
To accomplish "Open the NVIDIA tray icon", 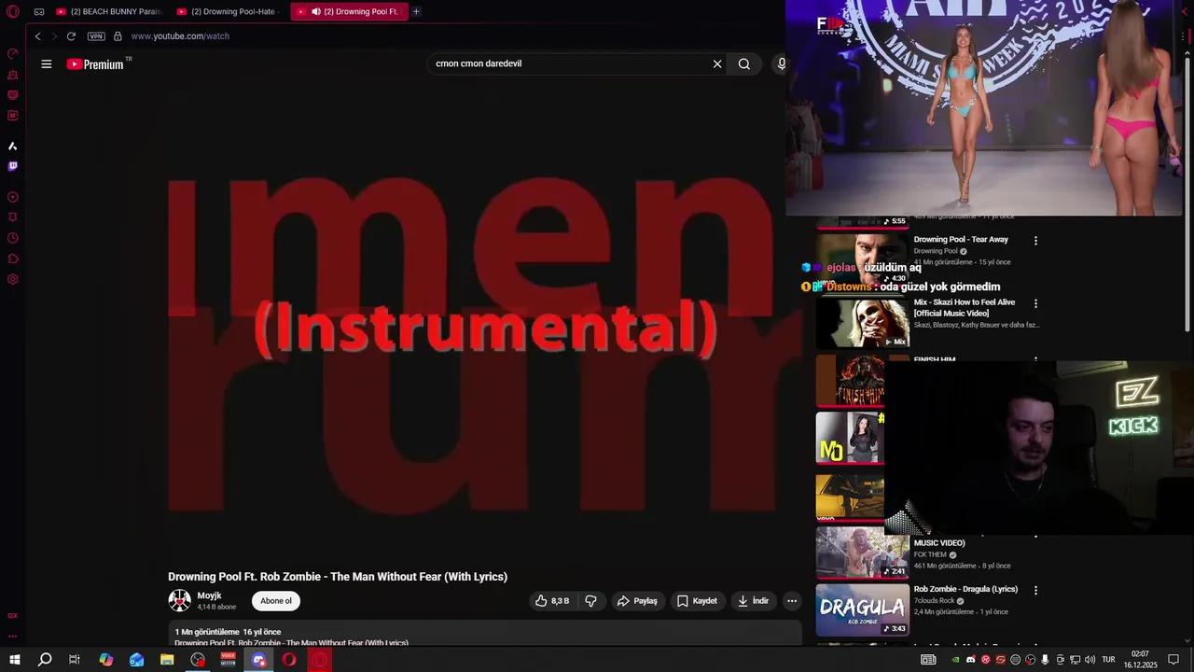I will 955,660.
